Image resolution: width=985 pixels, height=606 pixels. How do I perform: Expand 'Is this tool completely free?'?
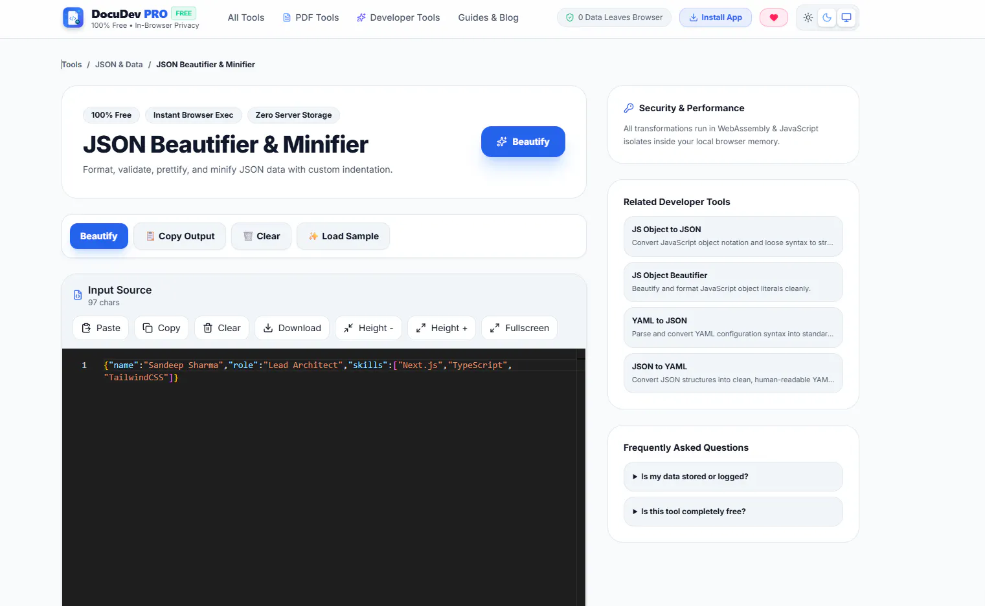(x=733, y=512)
